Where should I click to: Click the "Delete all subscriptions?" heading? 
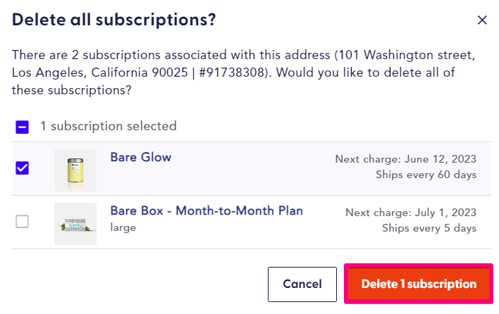[x=114, y=20]
